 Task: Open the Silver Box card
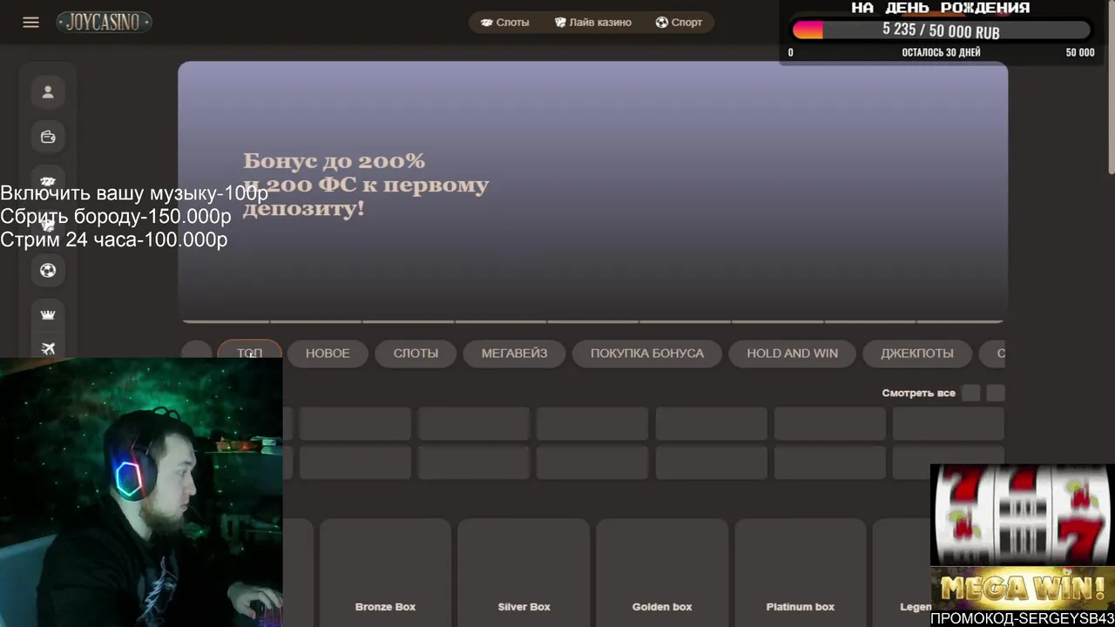click(x=524, y=572)
